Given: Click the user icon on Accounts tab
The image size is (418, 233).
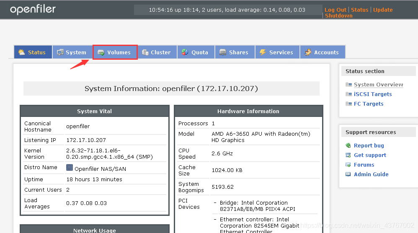Looking at the screenshot, I should pyautogui.click(x=308, y=52).
